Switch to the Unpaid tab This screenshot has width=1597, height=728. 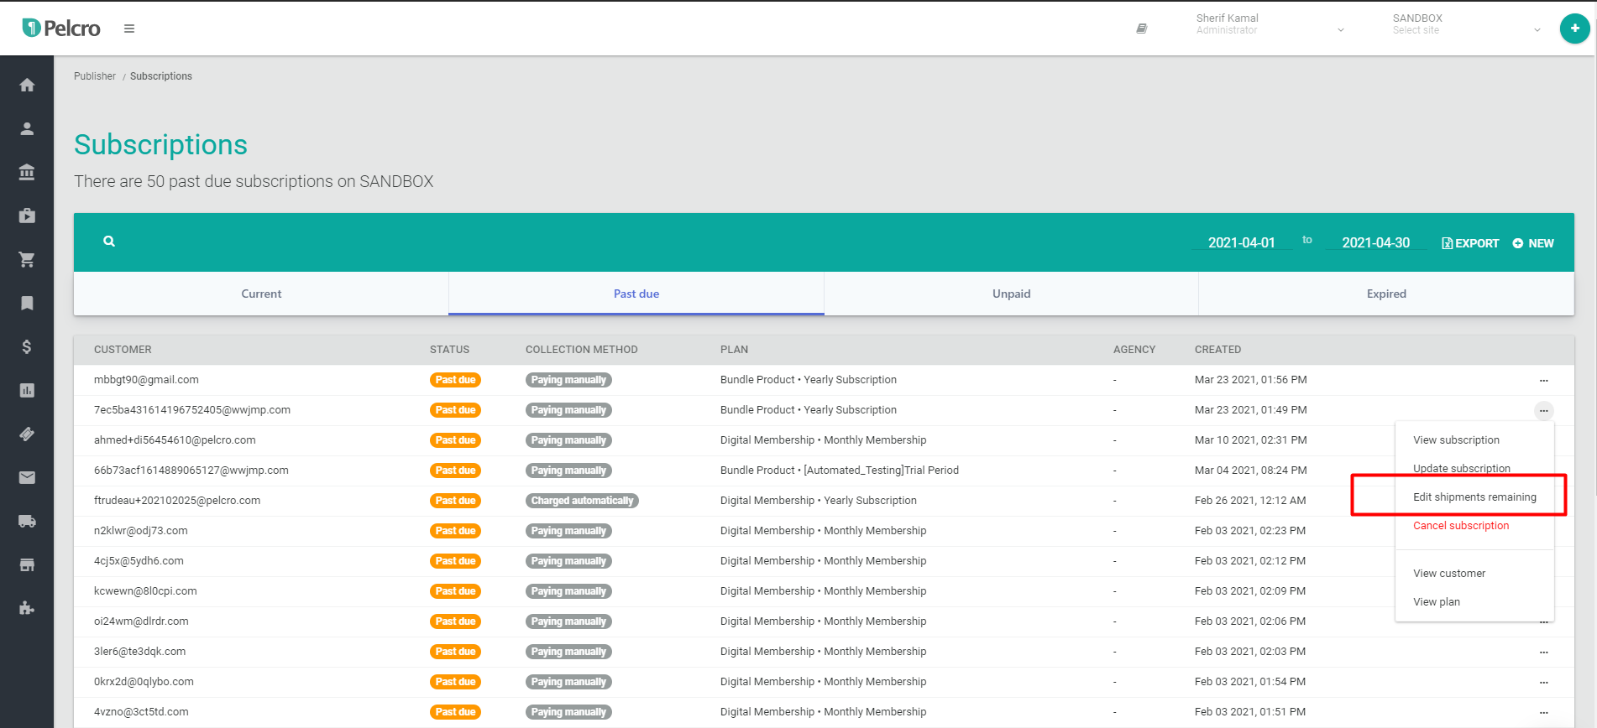[x=1011, y=294]
